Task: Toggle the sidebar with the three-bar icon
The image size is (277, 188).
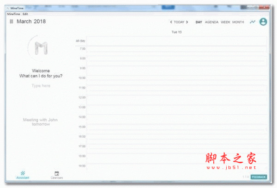Action: coord(12,22)
